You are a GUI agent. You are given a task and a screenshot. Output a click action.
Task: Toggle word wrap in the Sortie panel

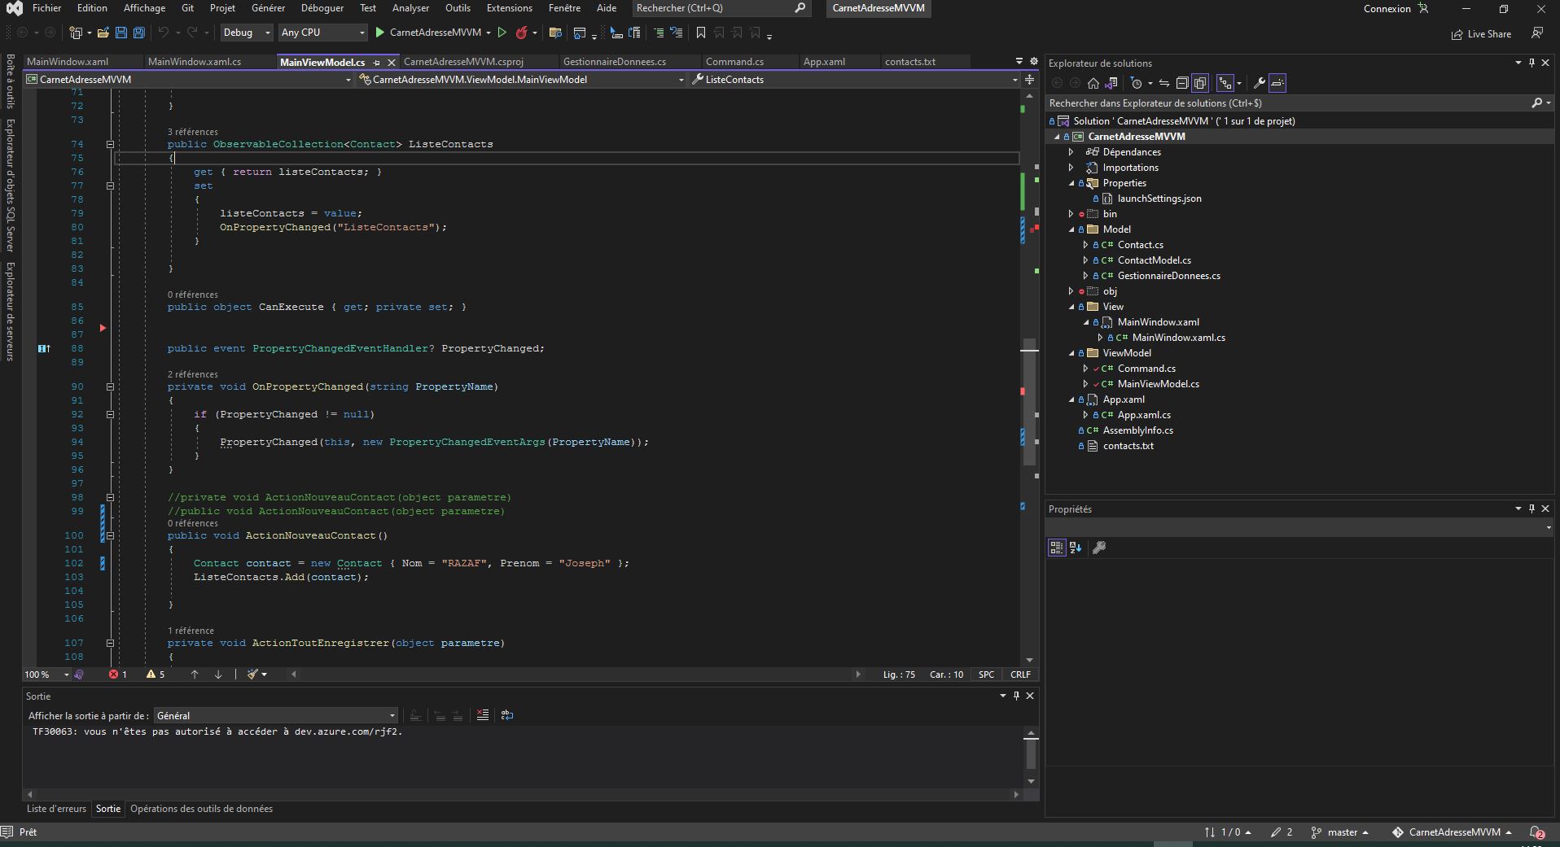click(507, 715)
